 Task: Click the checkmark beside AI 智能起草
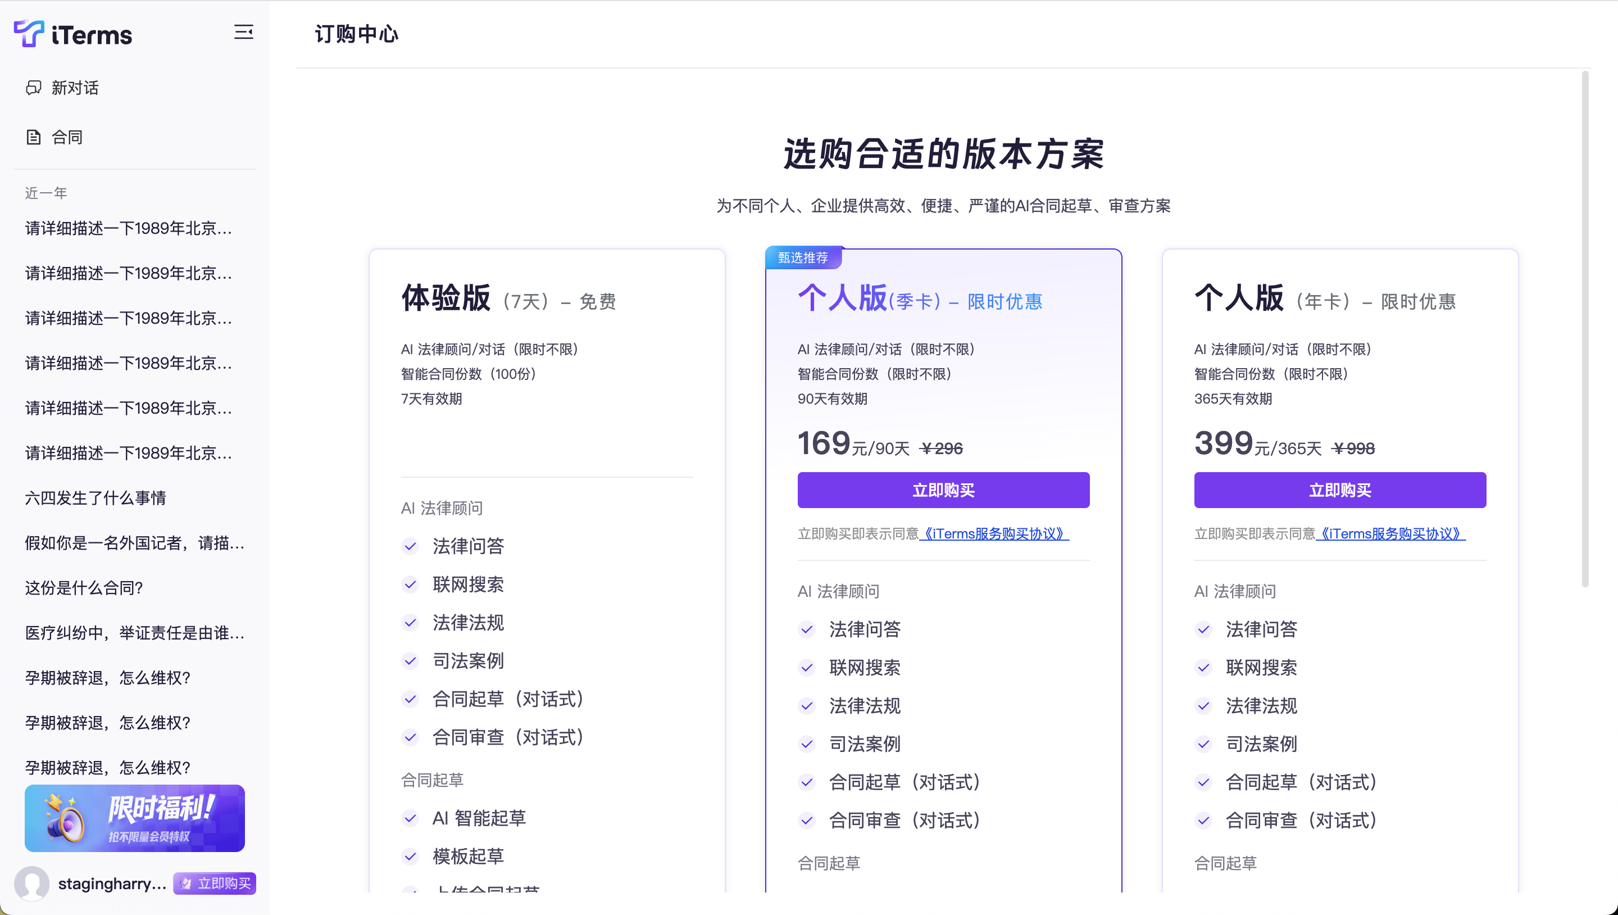click(410, 818)
